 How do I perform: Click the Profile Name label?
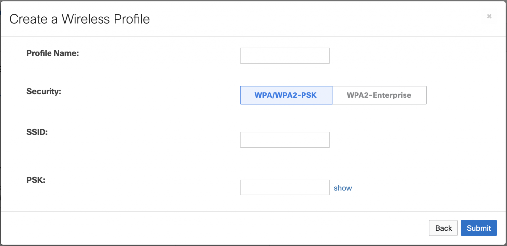(x=52, y=53)
